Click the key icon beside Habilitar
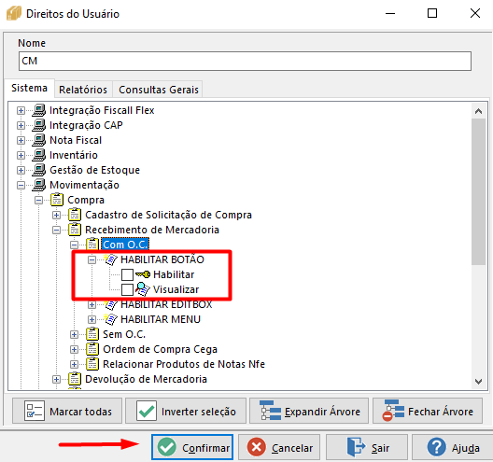Screen dimensions: 493x462 pyautogui.click(x=143, y=274)
